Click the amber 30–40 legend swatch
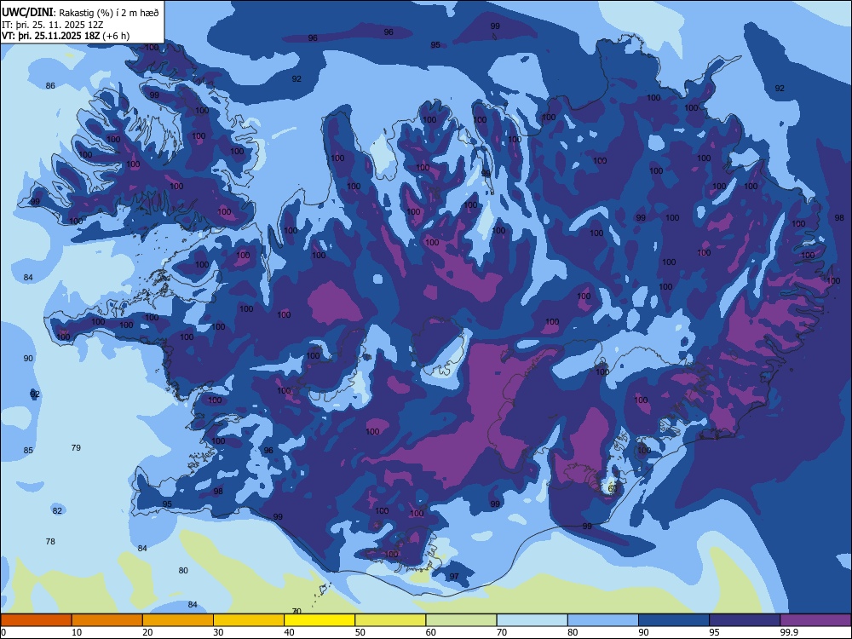This screenshot has height=639, width=852. pyautogui.click(x=249, y=620)
